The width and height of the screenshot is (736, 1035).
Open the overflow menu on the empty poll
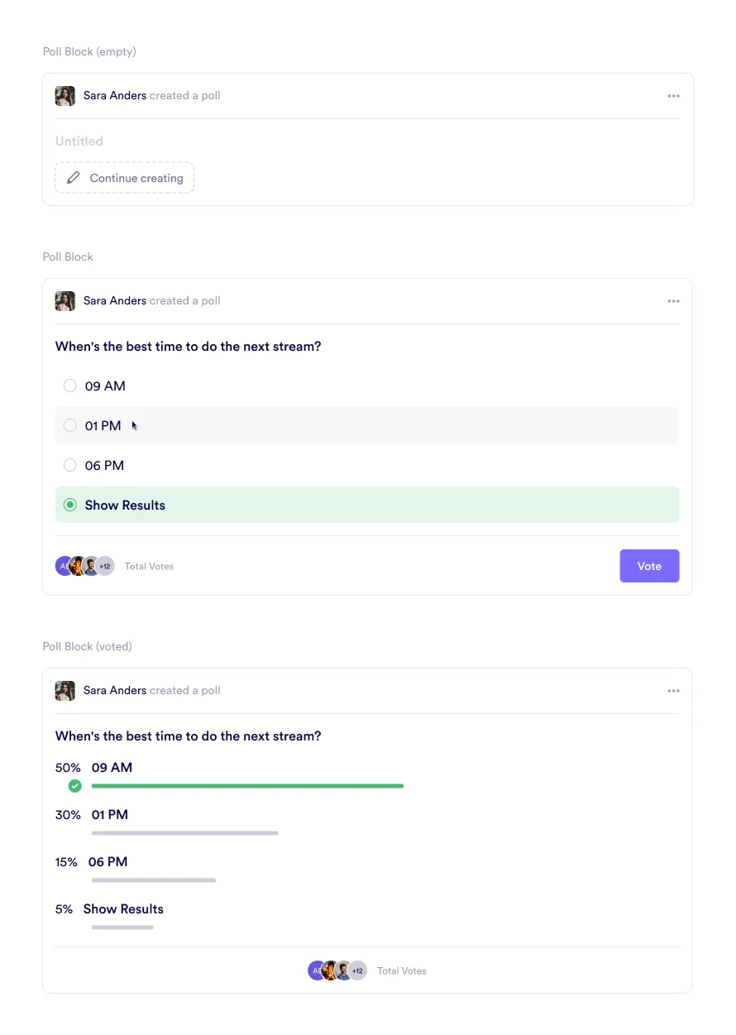[673, 95]
